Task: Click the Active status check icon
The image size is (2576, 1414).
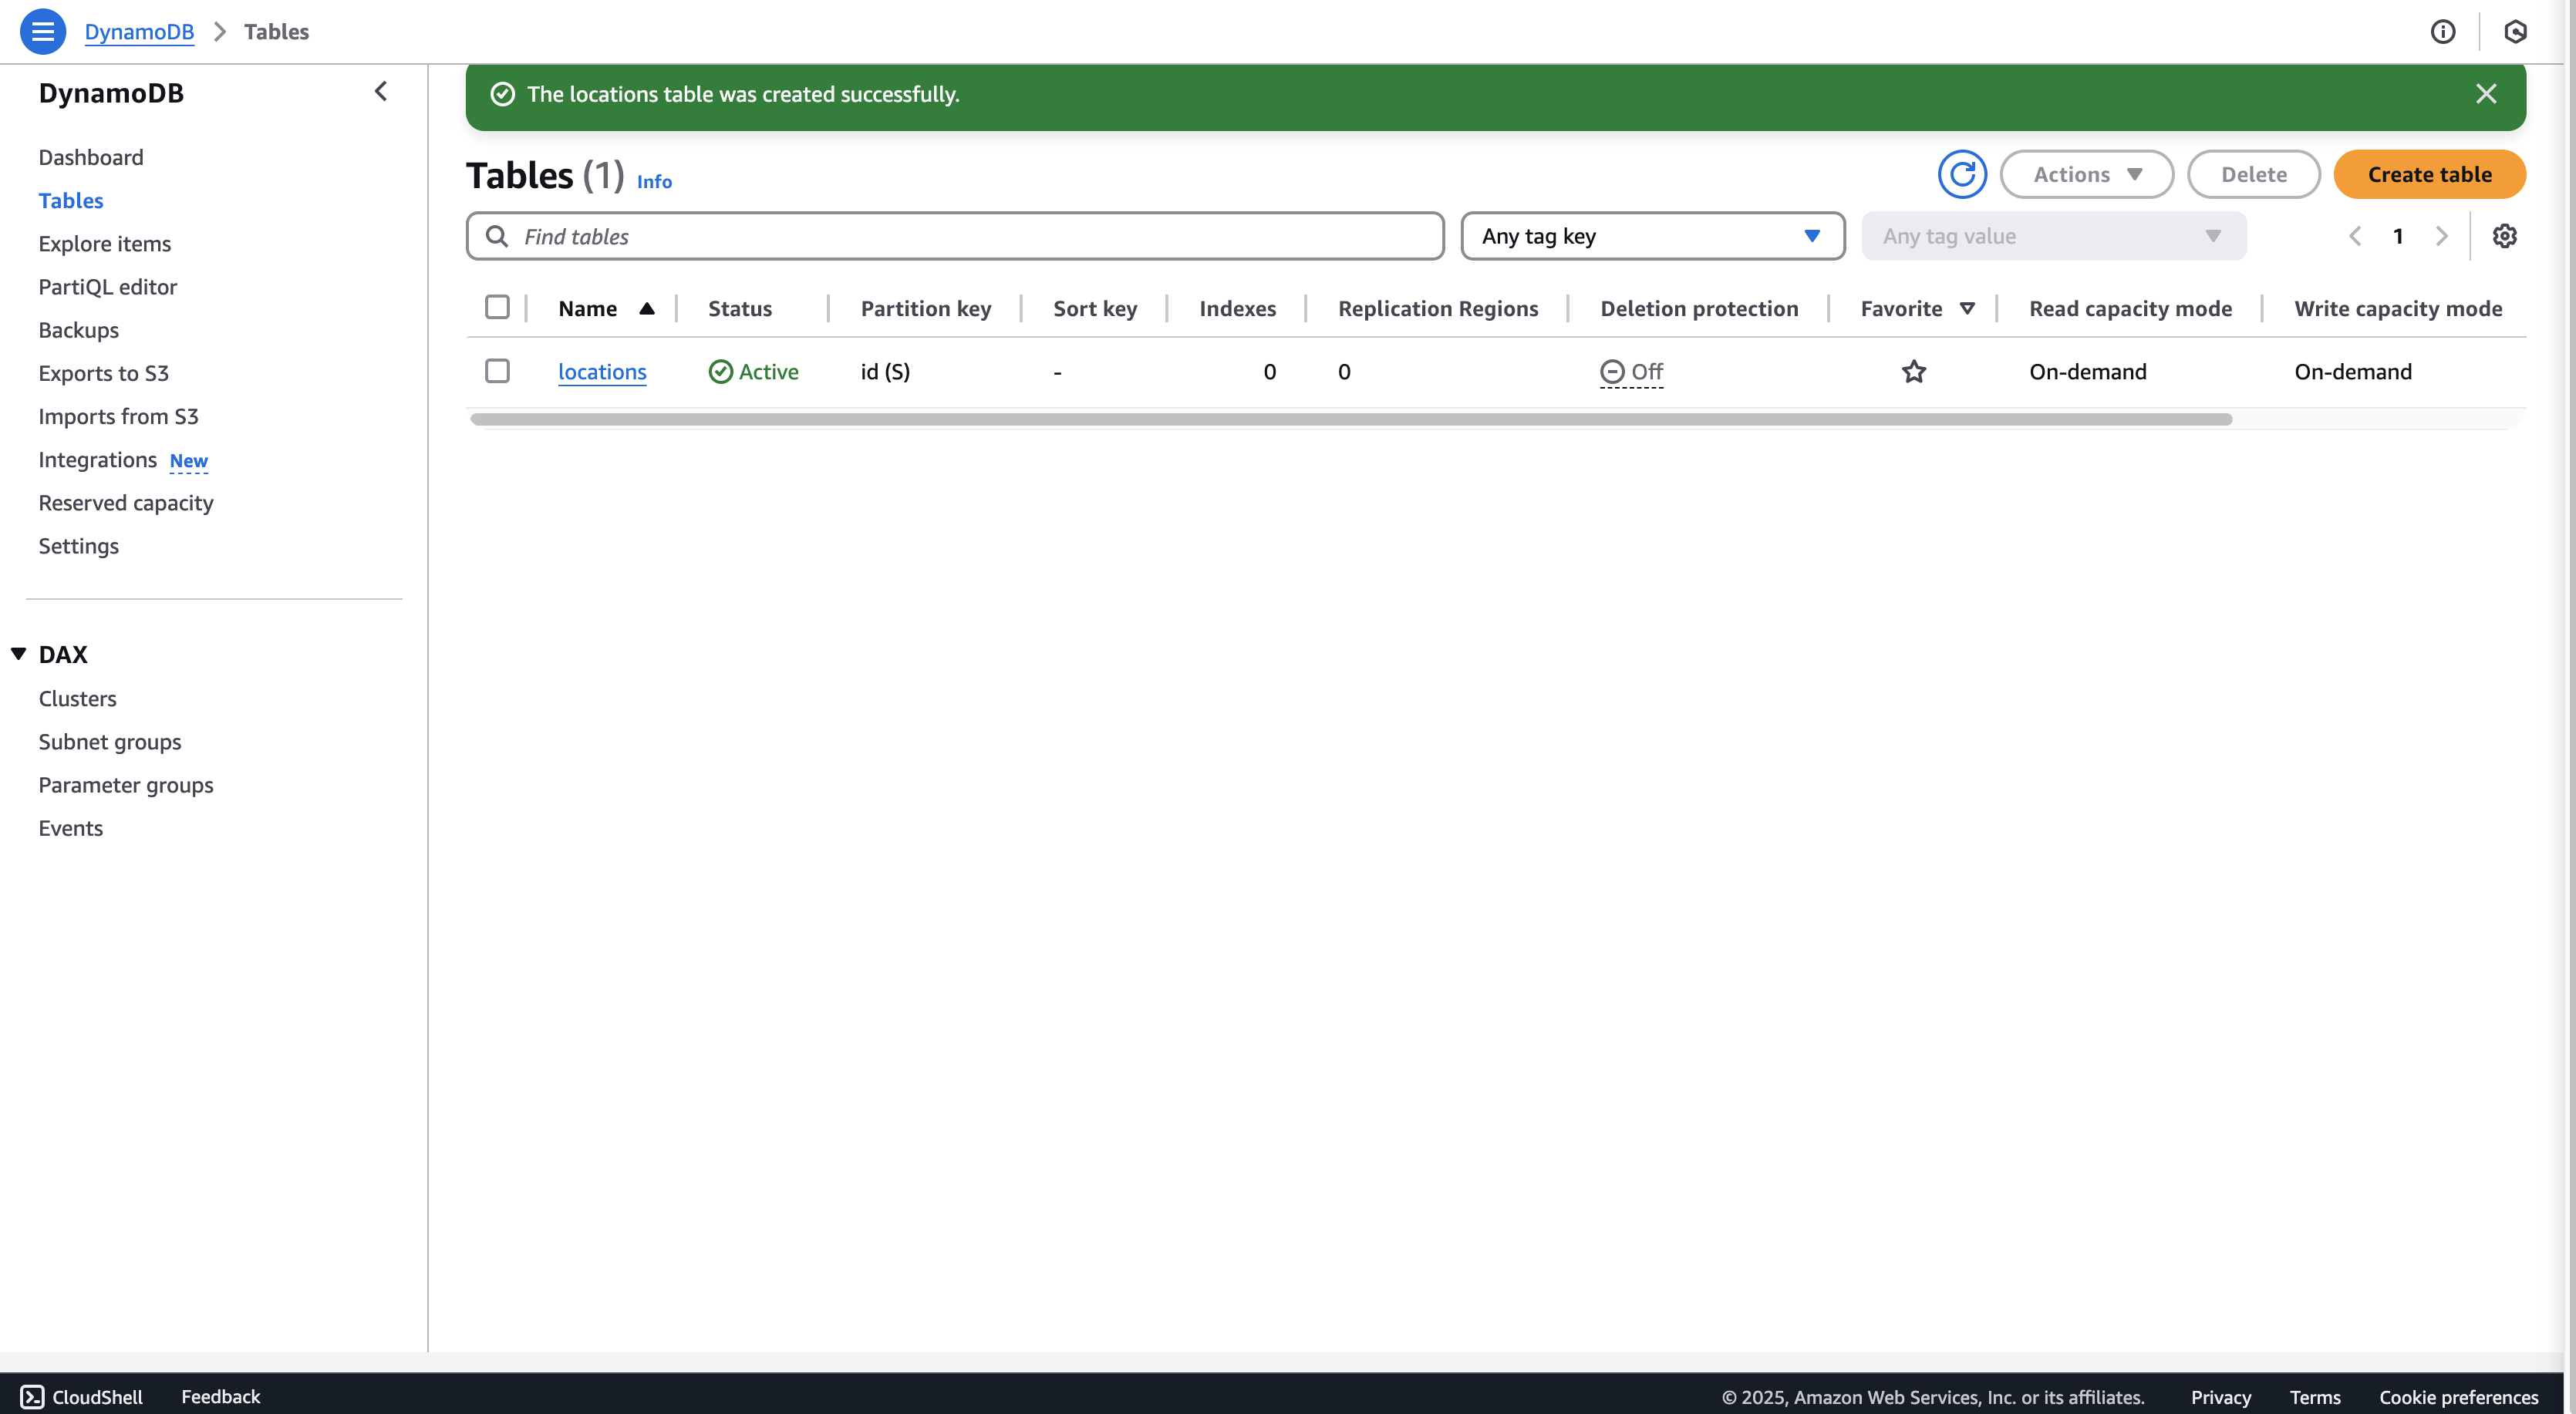Action: 720,372
